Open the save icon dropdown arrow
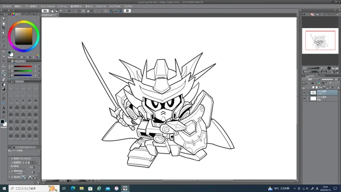Image resolution: width=341 pixels, height=192 pixels. point(64,11)
